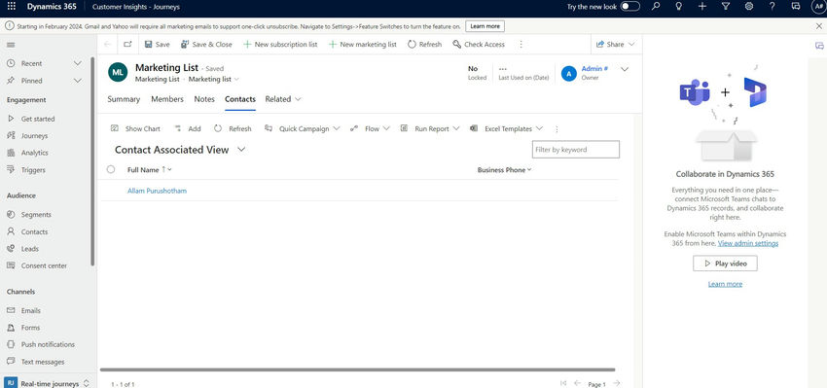Refresh the contacts subgrid
Viewport: 827px width, 388px height.
[x=233, y=128]
